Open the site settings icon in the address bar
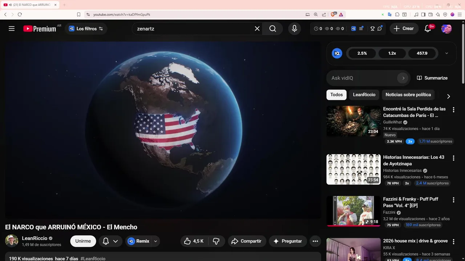Viewport: 465px width, 261px height. [x=88, y=14]
